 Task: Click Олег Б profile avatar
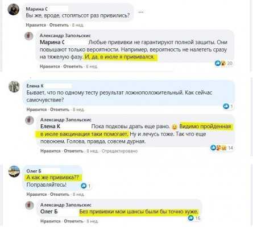pos(14,171)
